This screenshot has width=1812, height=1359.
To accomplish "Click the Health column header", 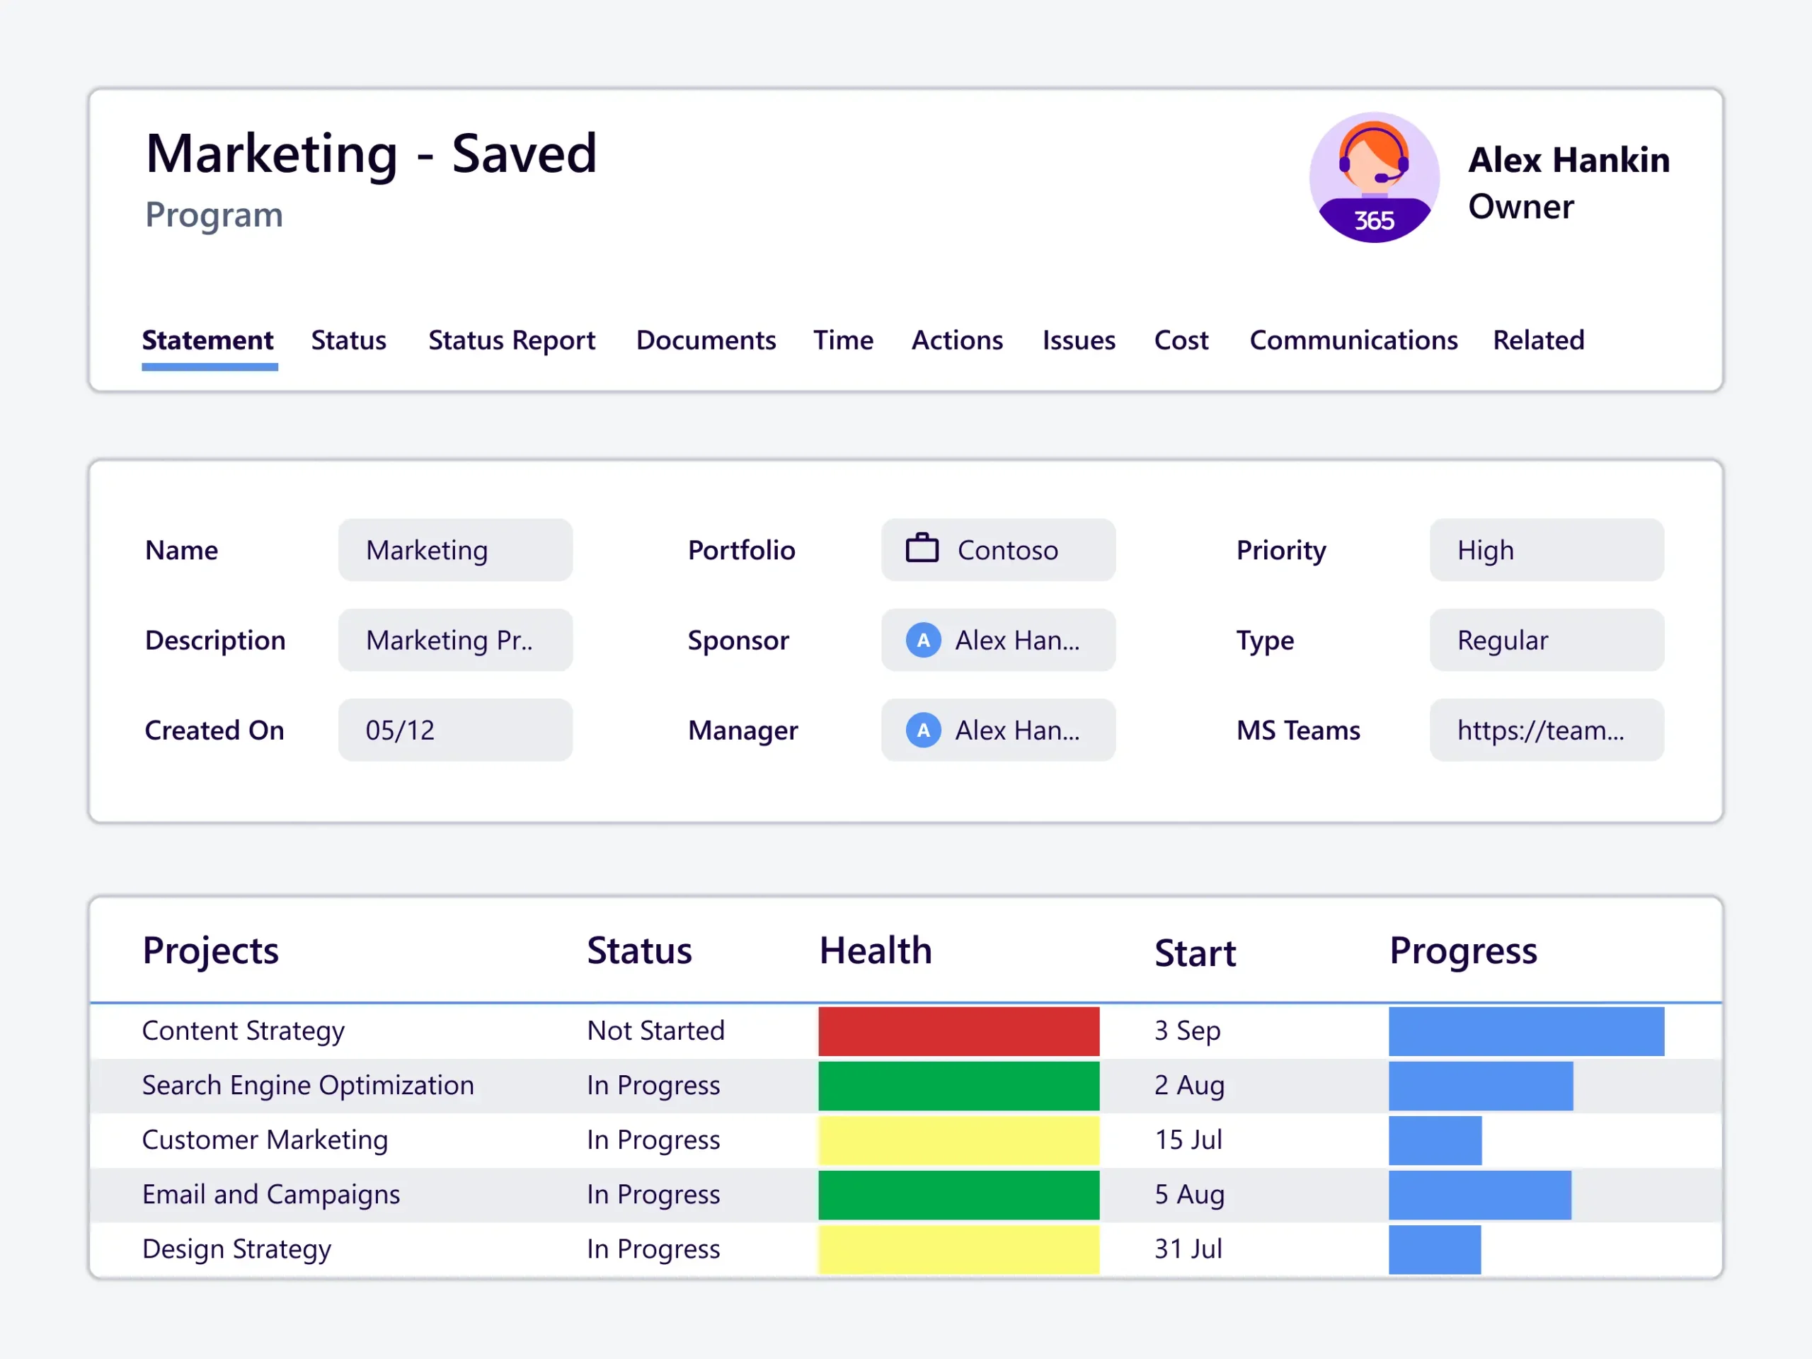I will coord(875,951).
